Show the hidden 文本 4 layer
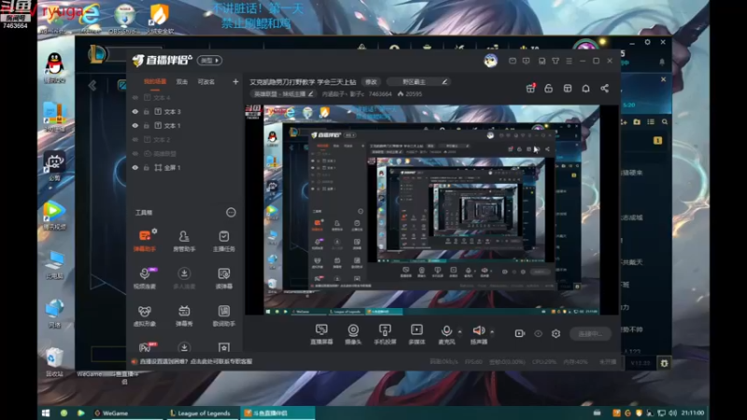 [135, 98]
